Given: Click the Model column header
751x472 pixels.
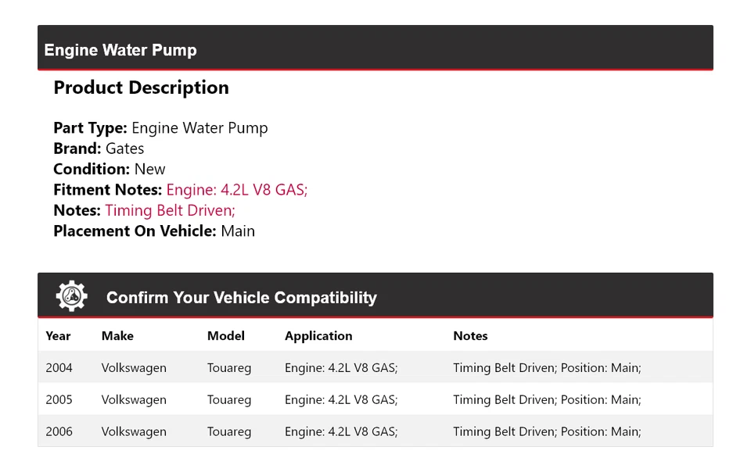Looking at the screenshot, I should pos(226,336).
